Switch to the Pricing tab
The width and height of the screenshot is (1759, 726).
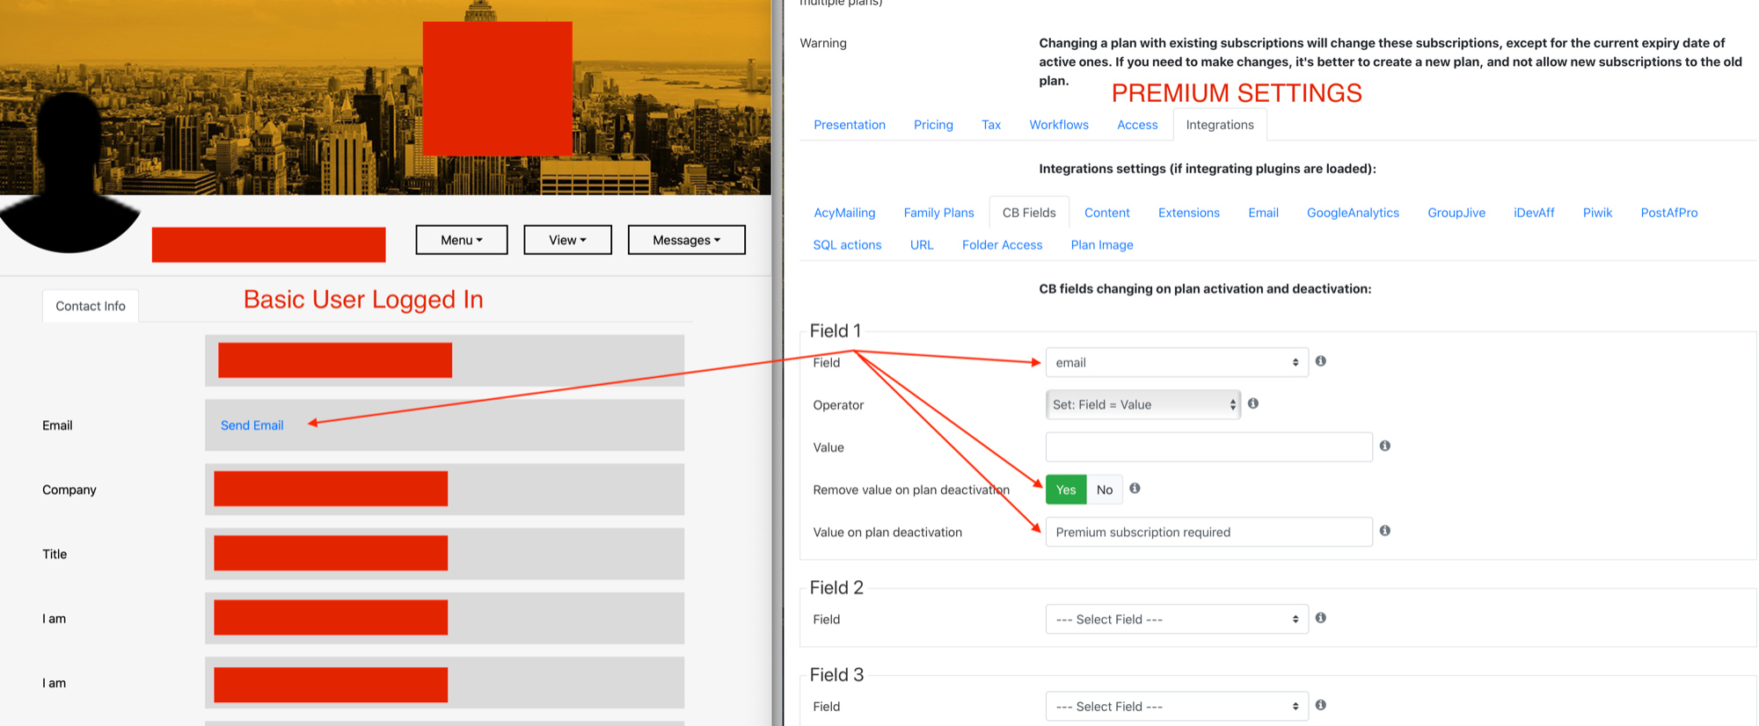pos(933,125)
